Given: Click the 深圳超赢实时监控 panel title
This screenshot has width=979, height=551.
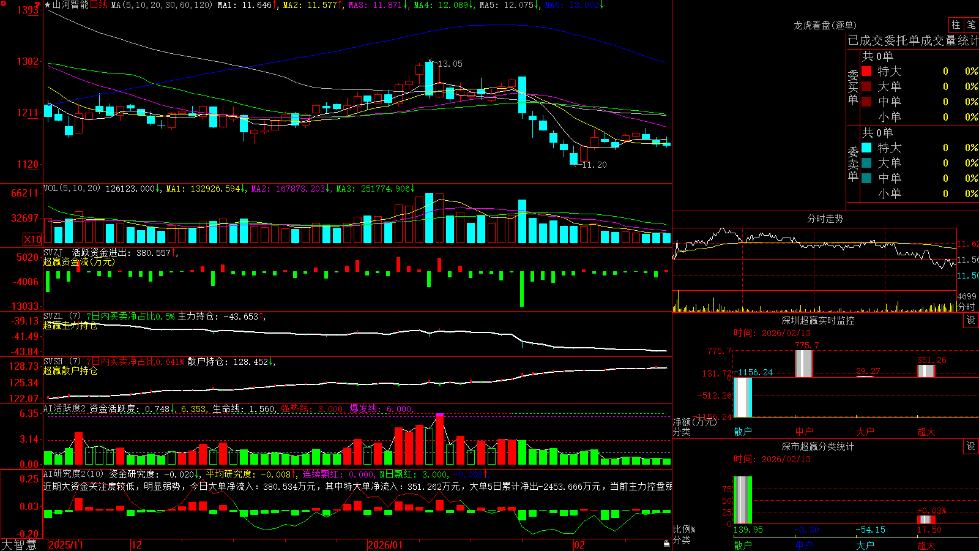Looking at the screenshot, I should (x=818, y=320).
